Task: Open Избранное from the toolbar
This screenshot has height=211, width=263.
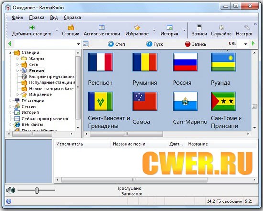Action: pyautogui.click(x=137, y=30)
